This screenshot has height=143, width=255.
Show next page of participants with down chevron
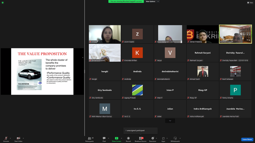(x=170, y=121)
